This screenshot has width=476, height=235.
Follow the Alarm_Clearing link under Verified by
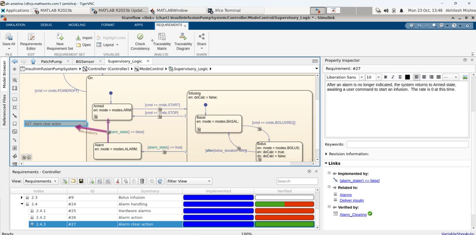[x=353, y=214]
